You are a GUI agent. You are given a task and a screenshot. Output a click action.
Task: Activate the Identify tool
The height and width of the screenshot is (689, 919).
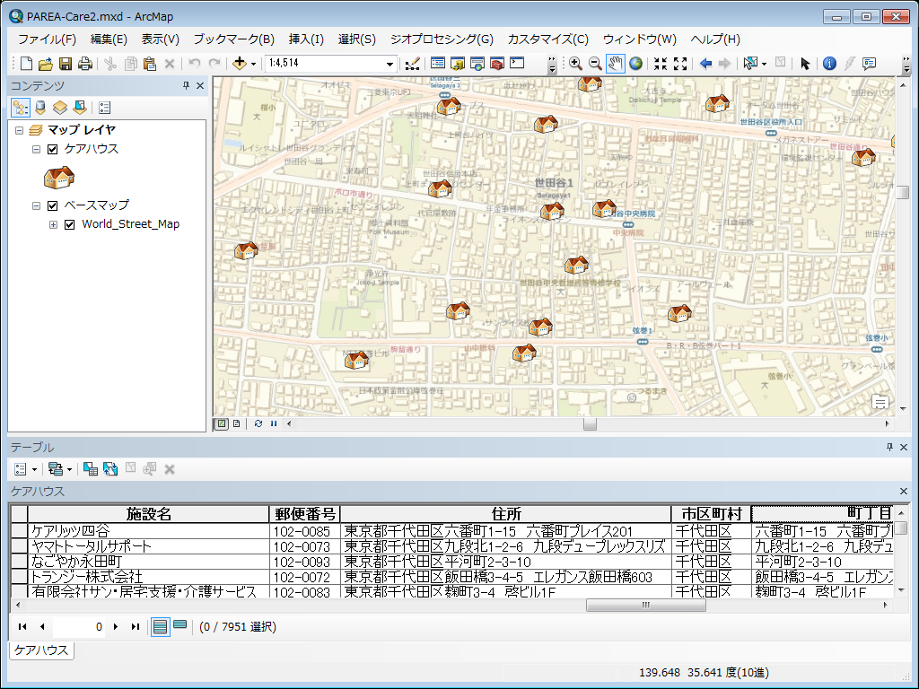click(829, 64)
